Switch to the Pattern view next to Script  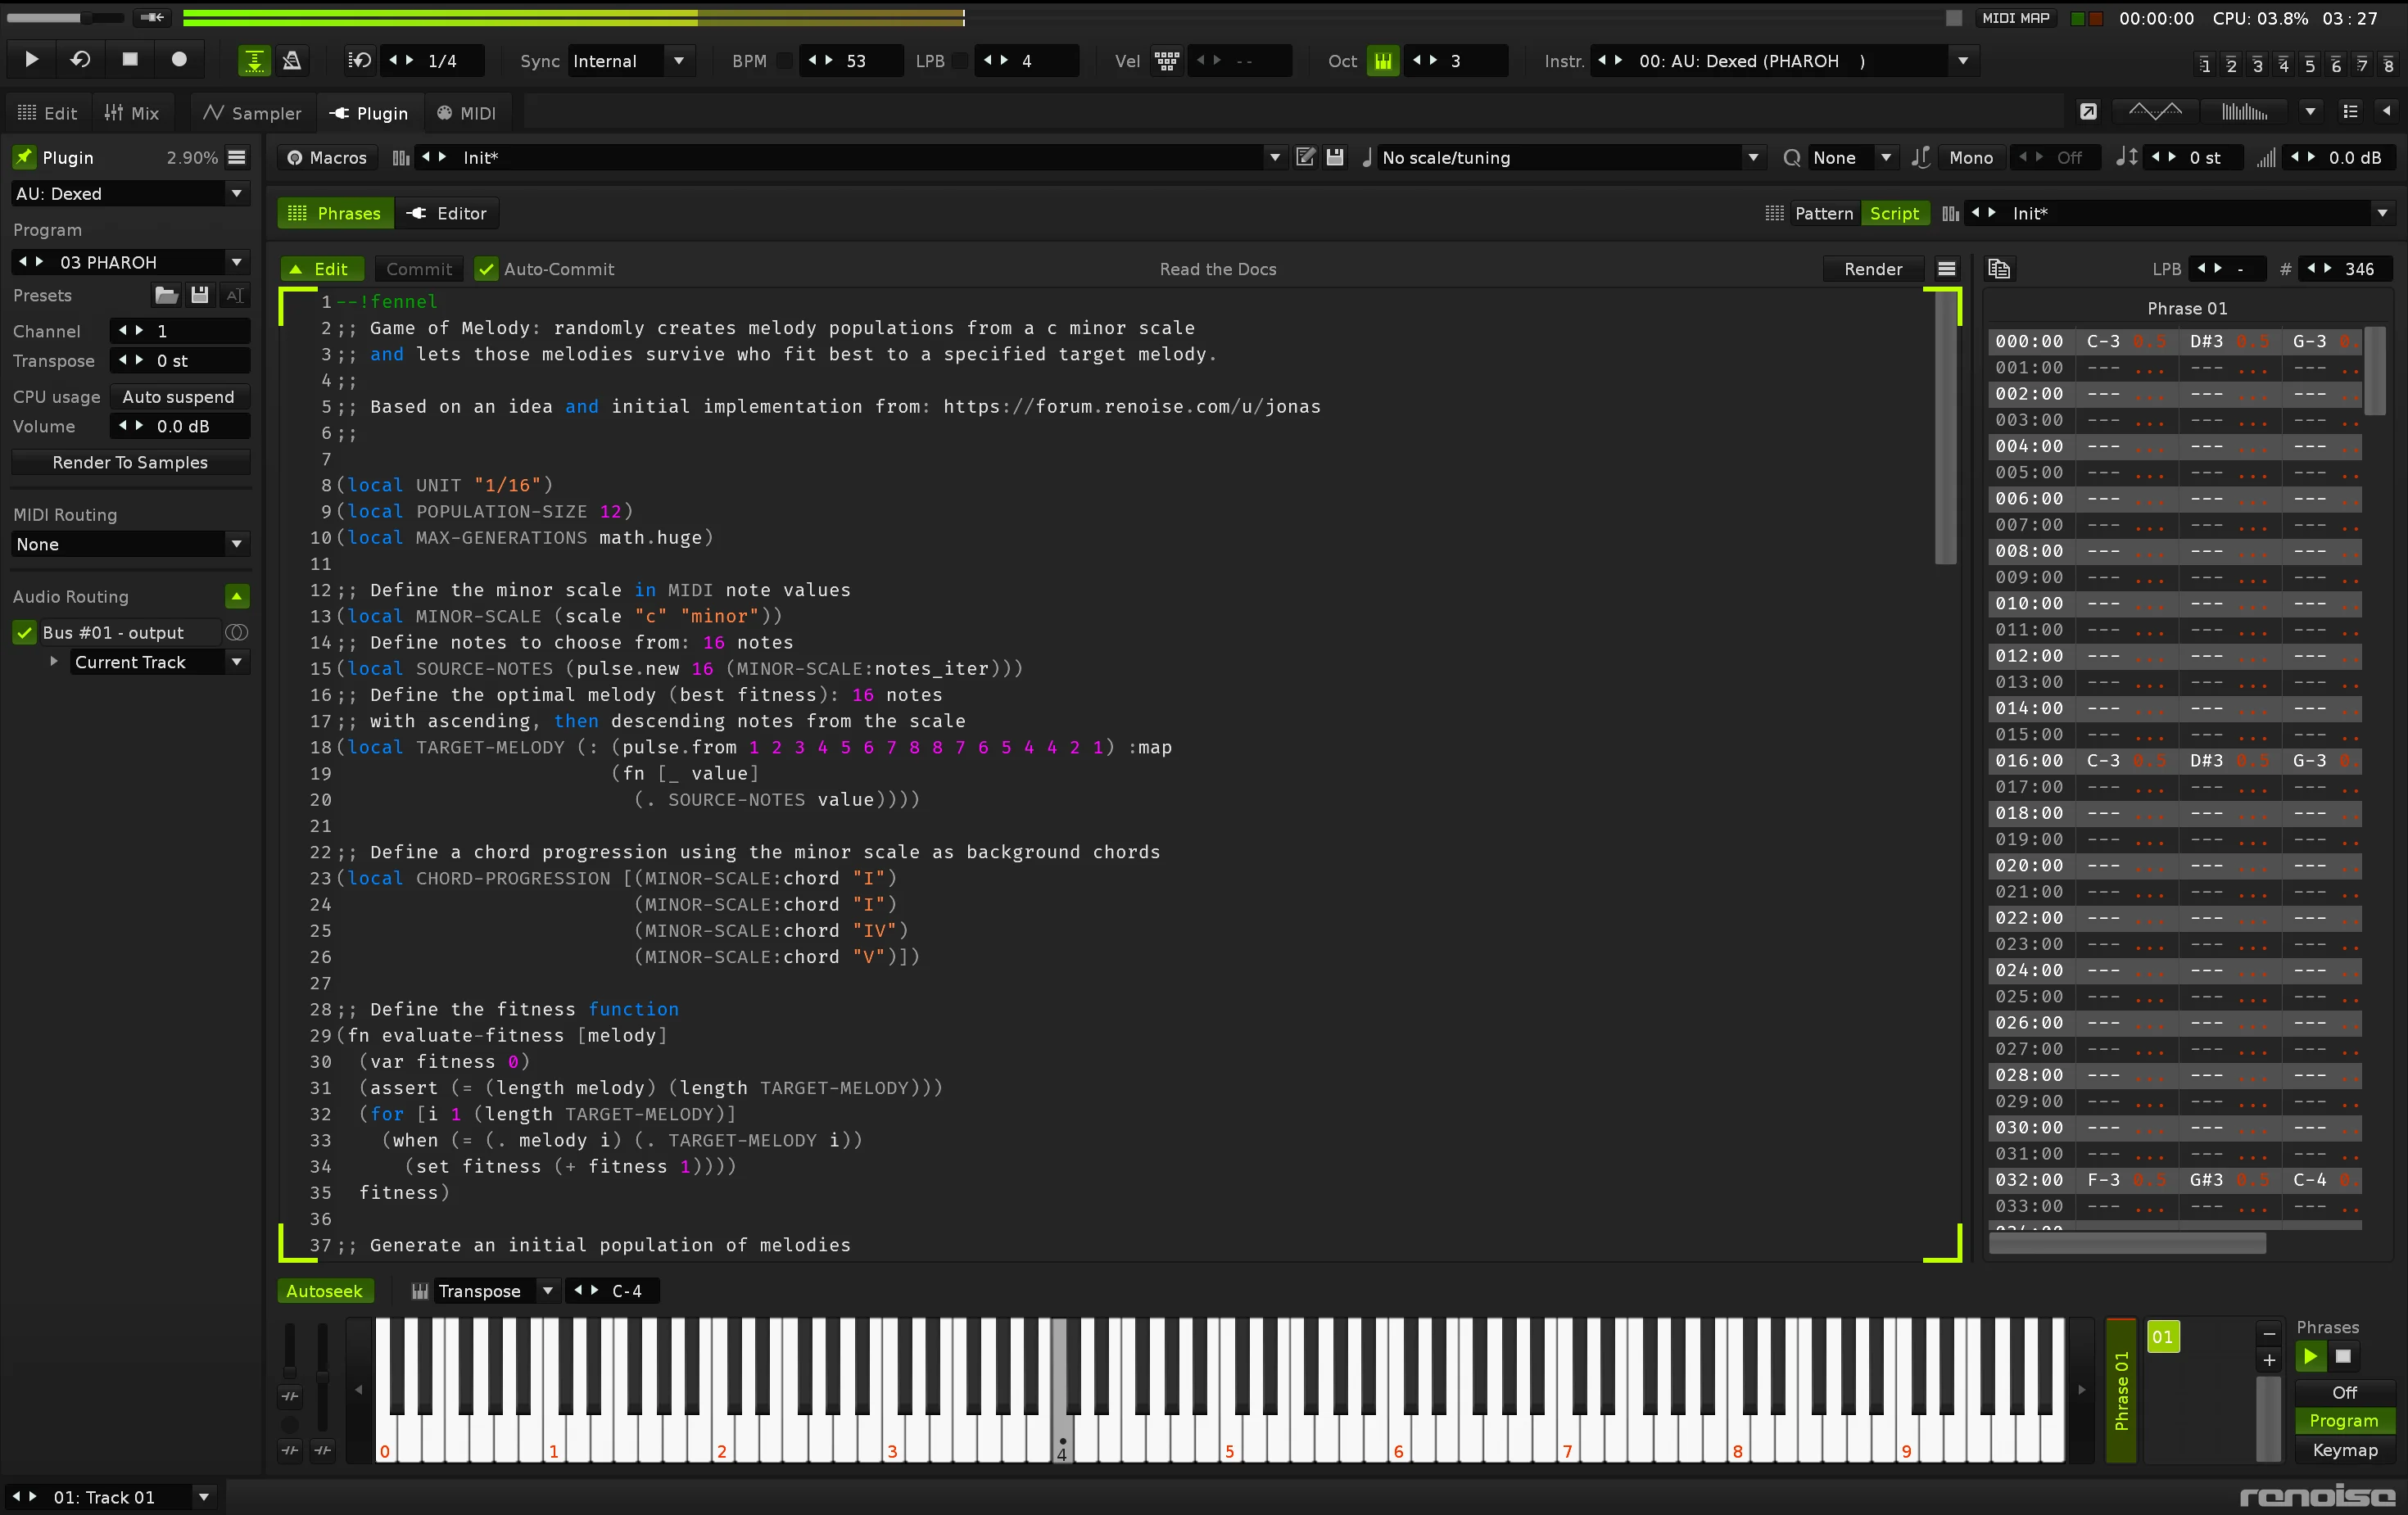tap(1823, 212)
